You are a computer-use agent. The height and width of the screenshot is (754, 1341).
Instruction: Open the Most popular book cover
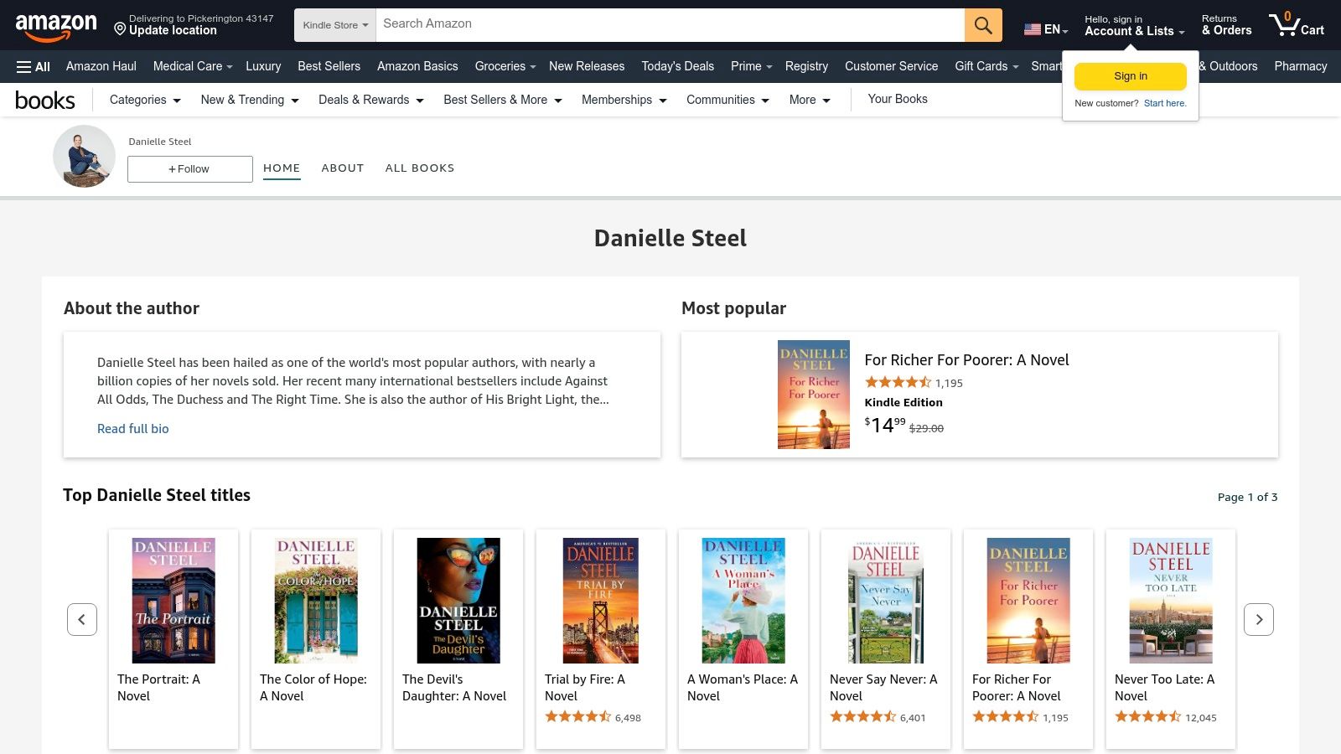tap(814, 395)
